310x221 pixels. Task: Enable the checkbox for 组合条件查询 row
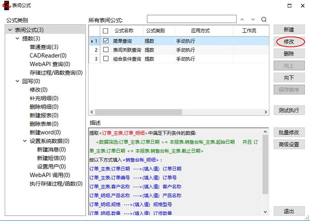pos(106,59)
